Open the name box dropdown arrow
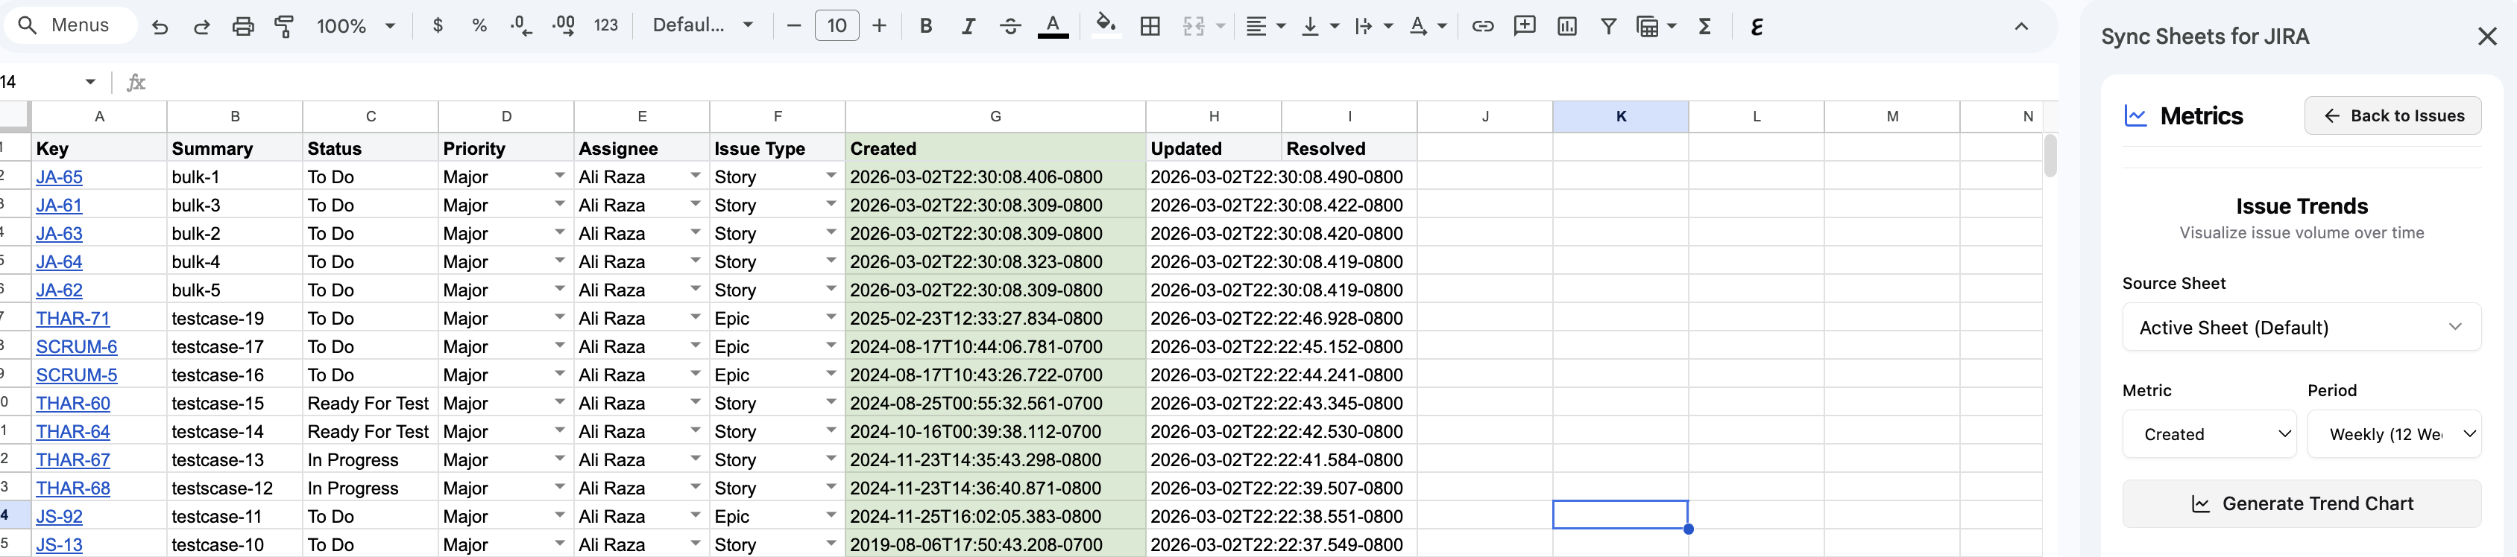 coord(90,82)
